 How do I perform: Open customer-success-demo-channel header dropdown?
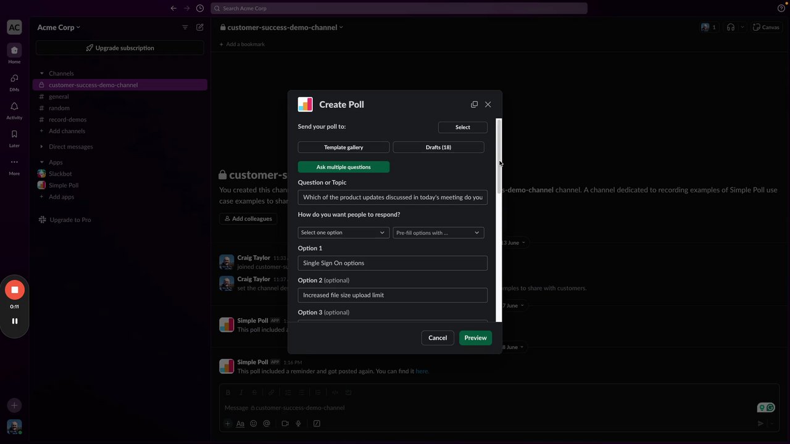pos(281,27)
